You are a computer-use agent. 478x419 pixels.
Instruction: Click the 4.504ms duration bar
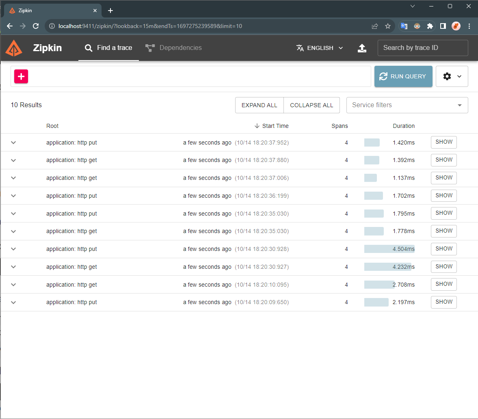(389, 249)
